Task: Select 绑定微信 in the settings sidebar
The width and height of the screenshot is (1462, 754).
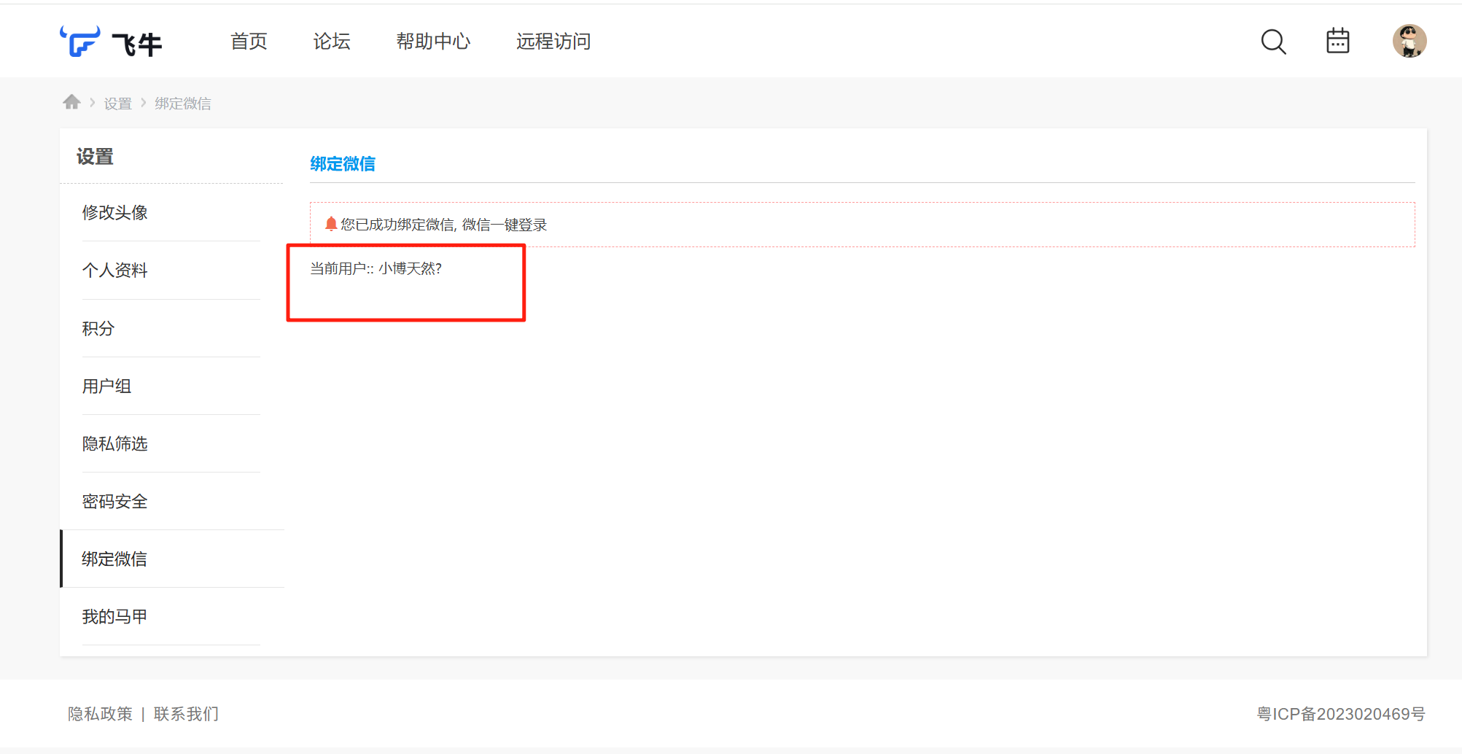Action: [172, 559]
